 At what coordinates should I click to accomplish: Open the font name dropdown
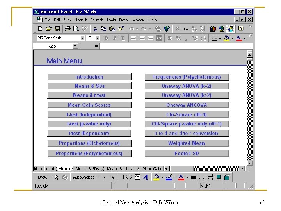click(x=82, y=38)
